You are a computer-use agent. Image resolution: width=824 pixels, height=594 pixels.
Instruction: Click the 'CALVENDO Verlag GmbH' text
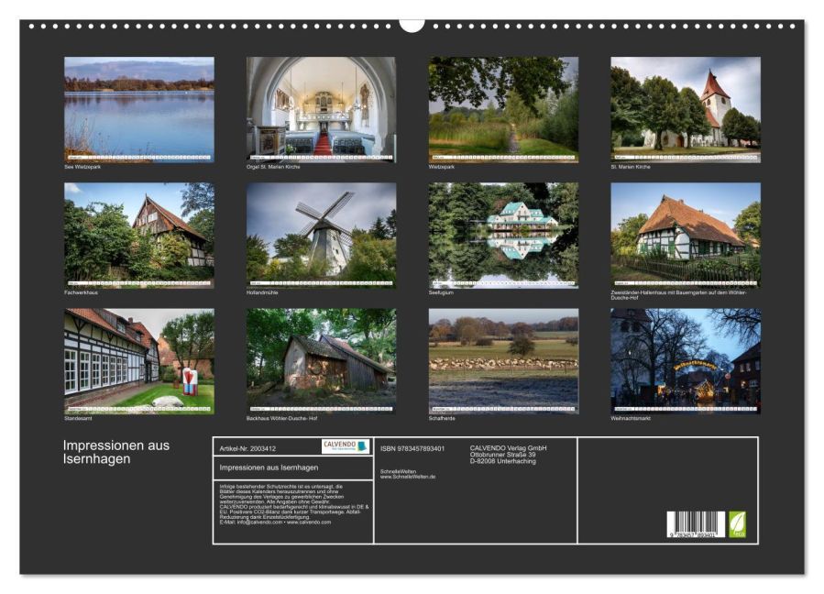[508, 448]
